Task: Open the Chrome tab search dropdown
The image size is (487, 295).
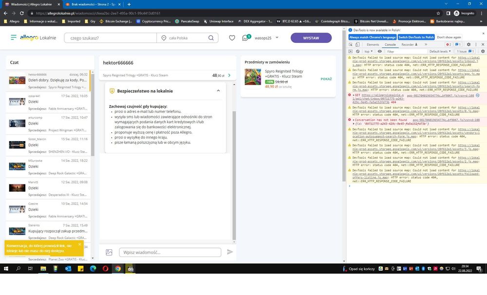Action: point(446,4)
